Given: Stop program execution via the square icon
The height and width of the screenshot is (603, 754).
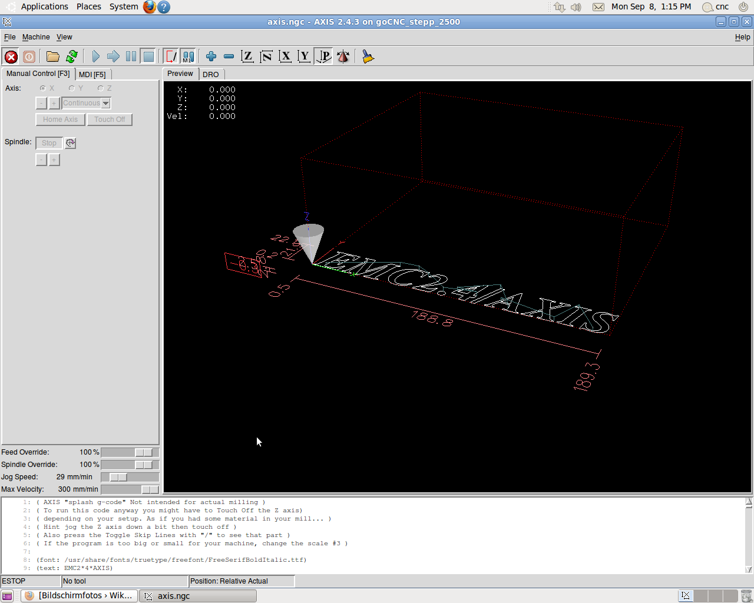Looking at the screenshot, I should coord(148,57).
